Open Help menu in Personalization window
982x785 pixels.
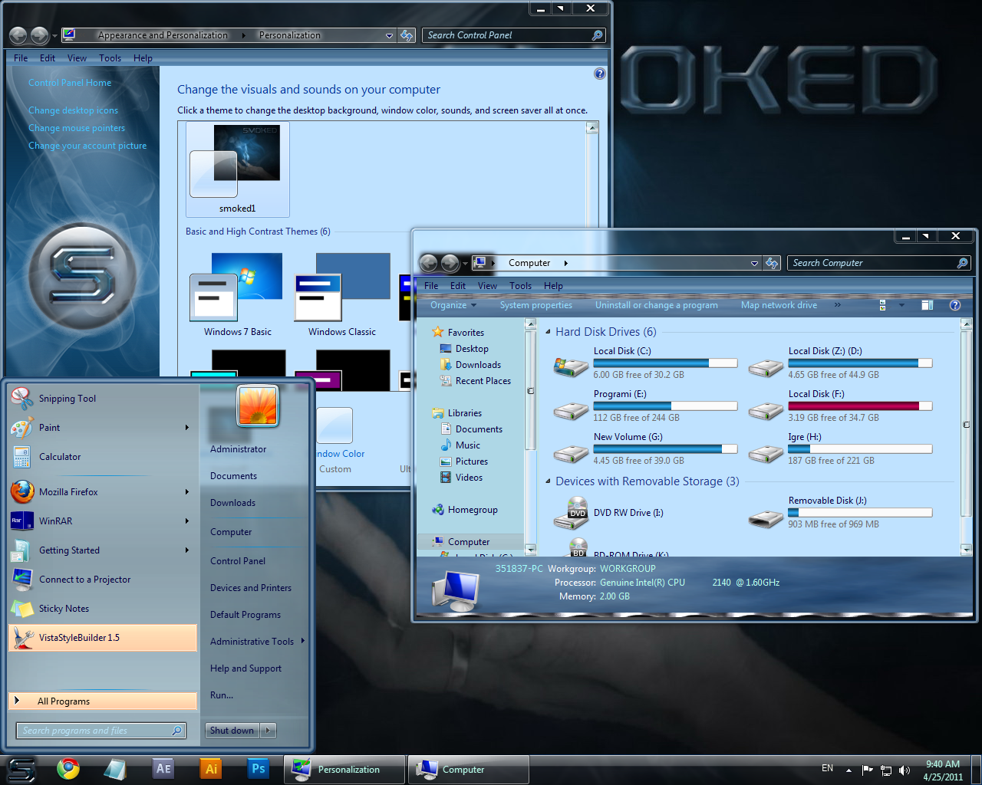point(143,58)
